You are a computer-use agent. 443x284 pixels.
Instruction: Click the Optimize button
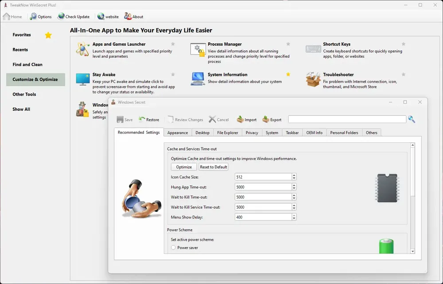[x=184, y=167]
